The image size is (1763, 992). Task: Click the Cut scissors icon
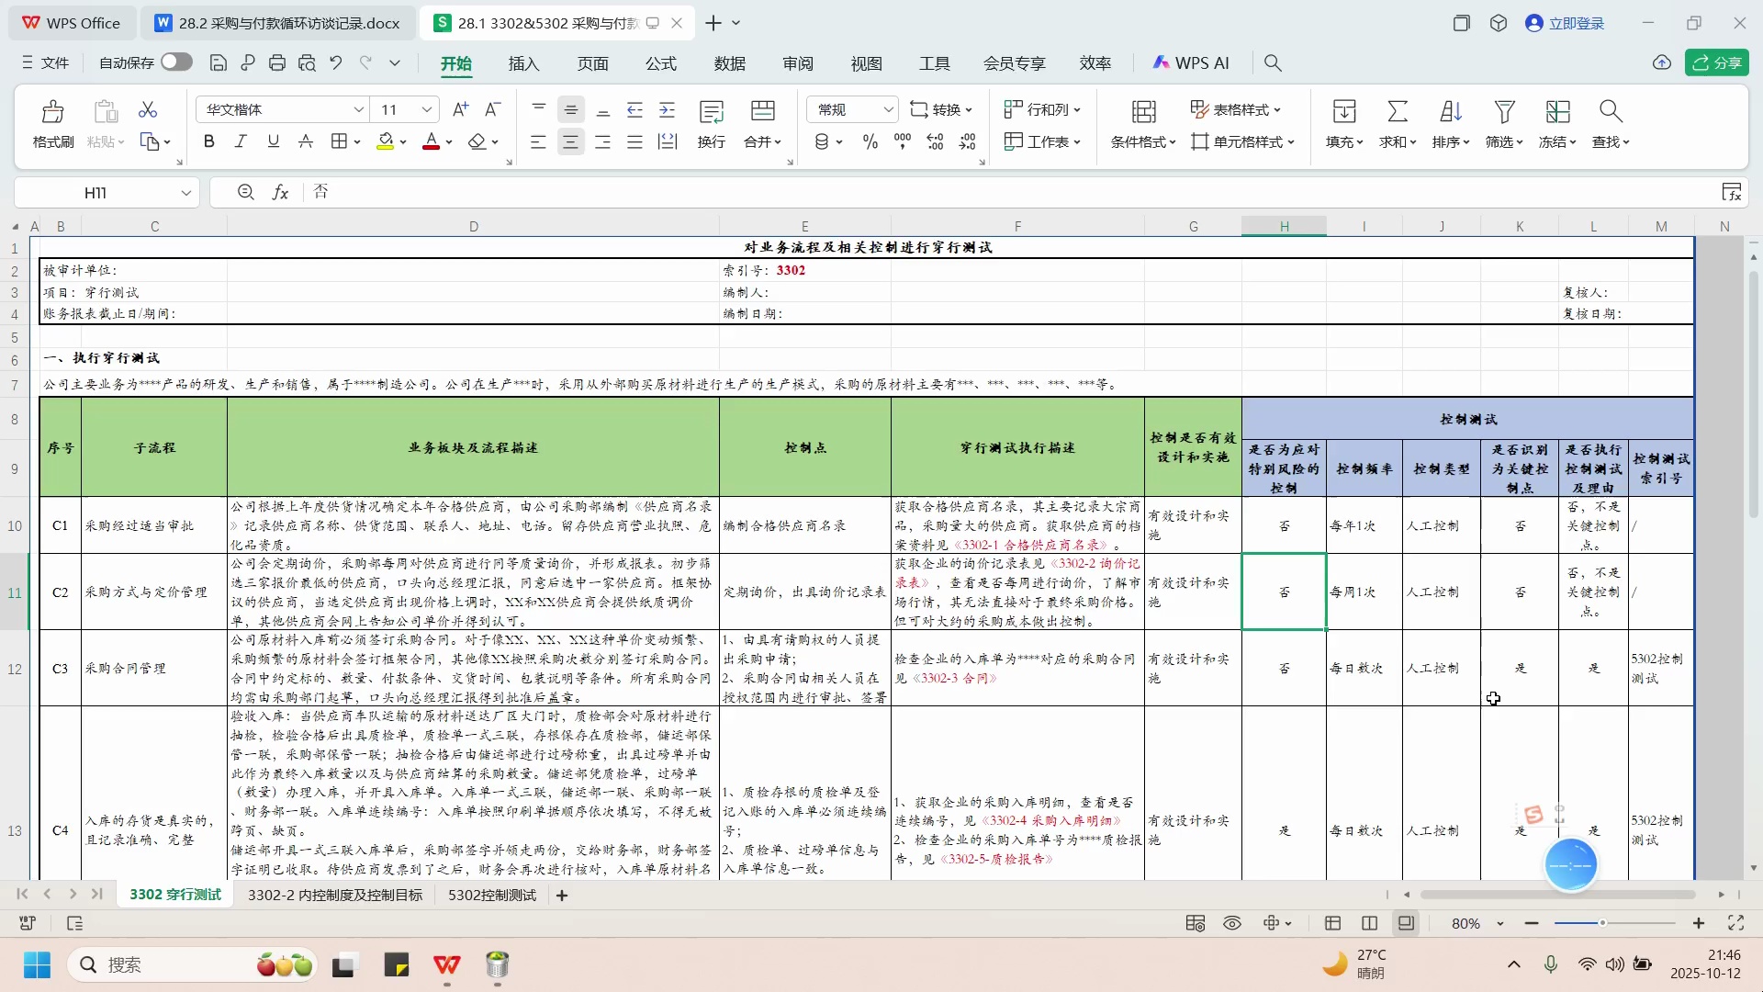(x=148, y=110)
